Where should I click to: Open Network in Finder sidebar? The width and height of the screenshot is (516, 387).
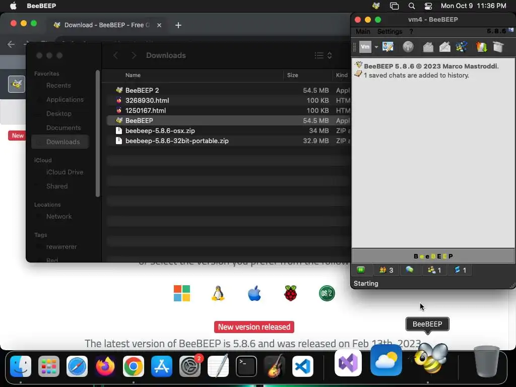(x=59, y=217)
